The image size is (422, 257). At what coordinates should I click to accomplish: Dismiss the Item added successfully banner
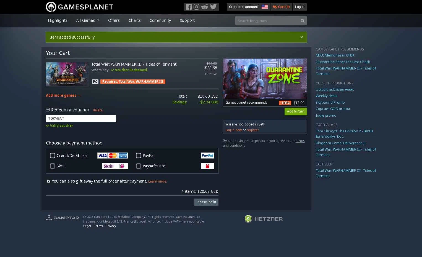(x=302, y=37)
